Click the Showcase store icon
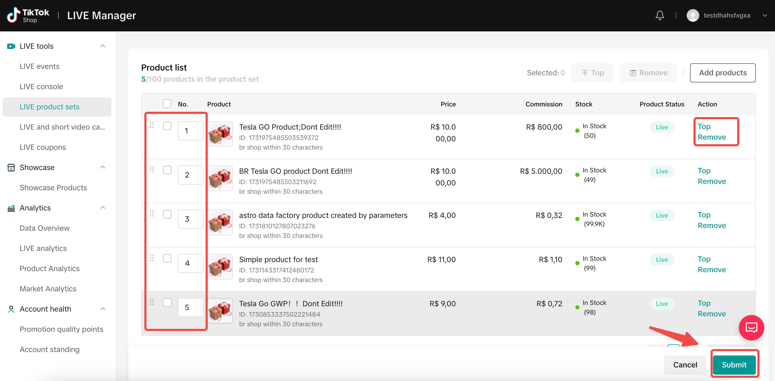Viewport: 775px width, 381px height. 11,167
